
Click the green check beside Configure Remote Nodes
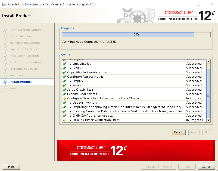64,77
